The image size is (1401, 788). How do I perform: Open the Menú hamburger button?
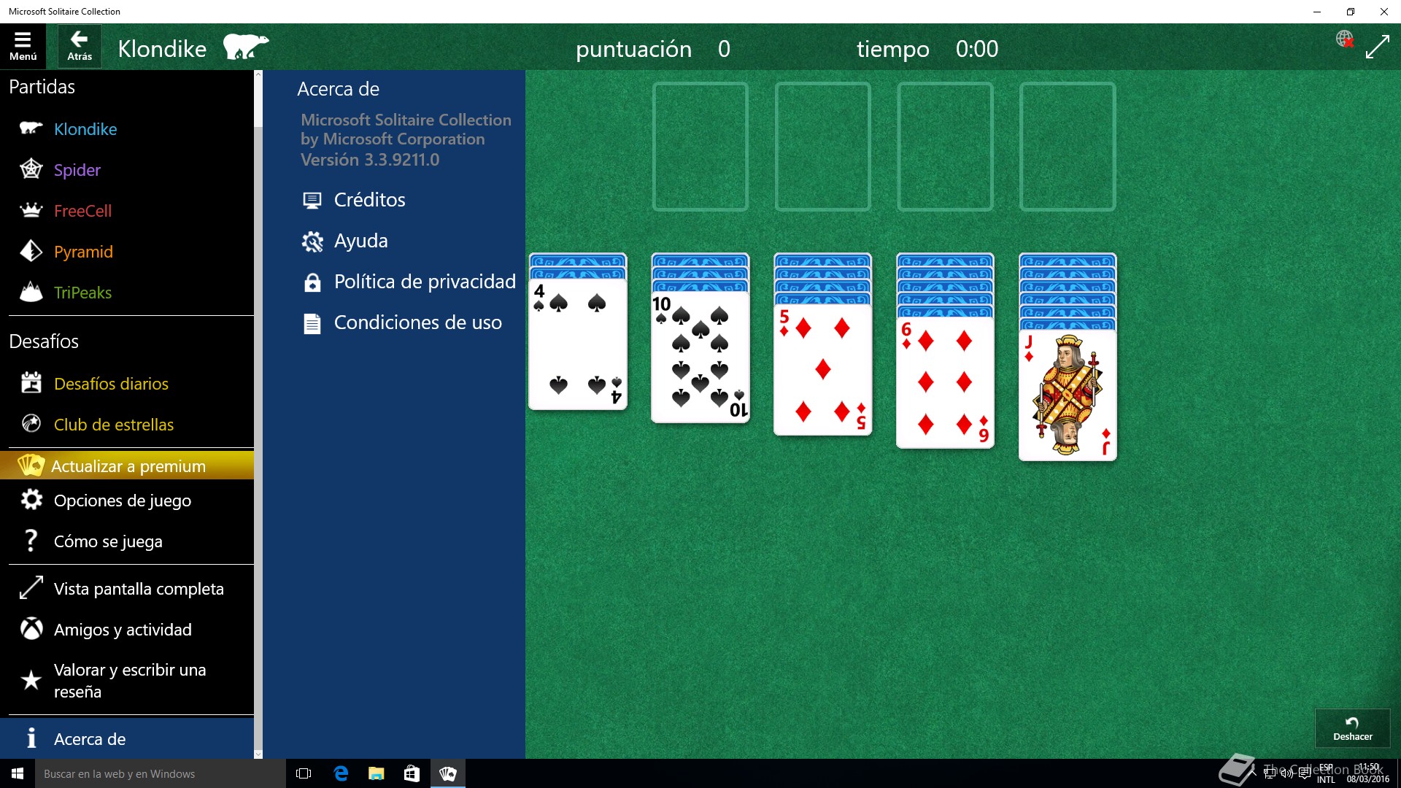(23, 47)
